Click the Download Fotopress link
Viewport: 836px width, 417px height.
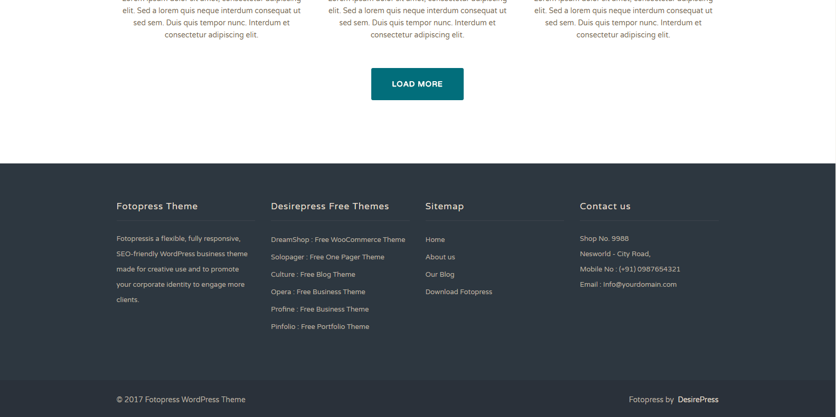[458, 292]
